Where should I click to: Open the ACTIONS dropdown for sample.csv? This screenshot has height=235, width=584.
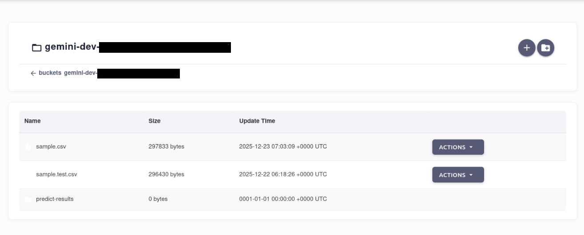[x=458, y=147]
